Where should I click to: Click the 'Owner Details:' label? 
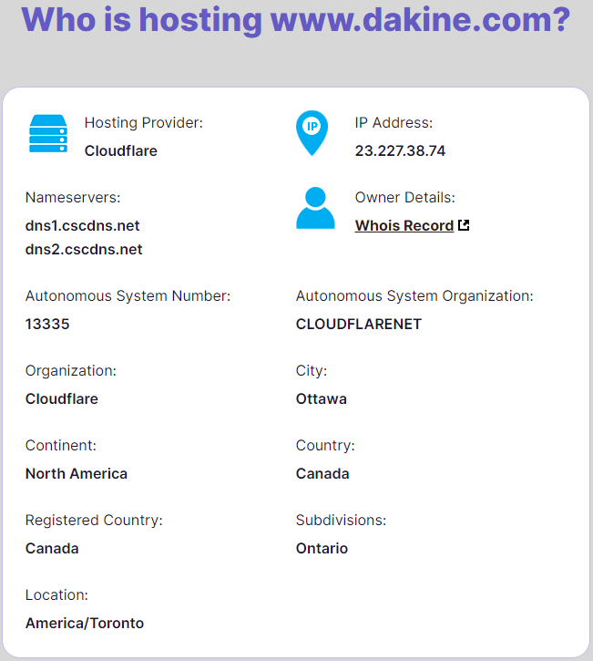point(405,197)
